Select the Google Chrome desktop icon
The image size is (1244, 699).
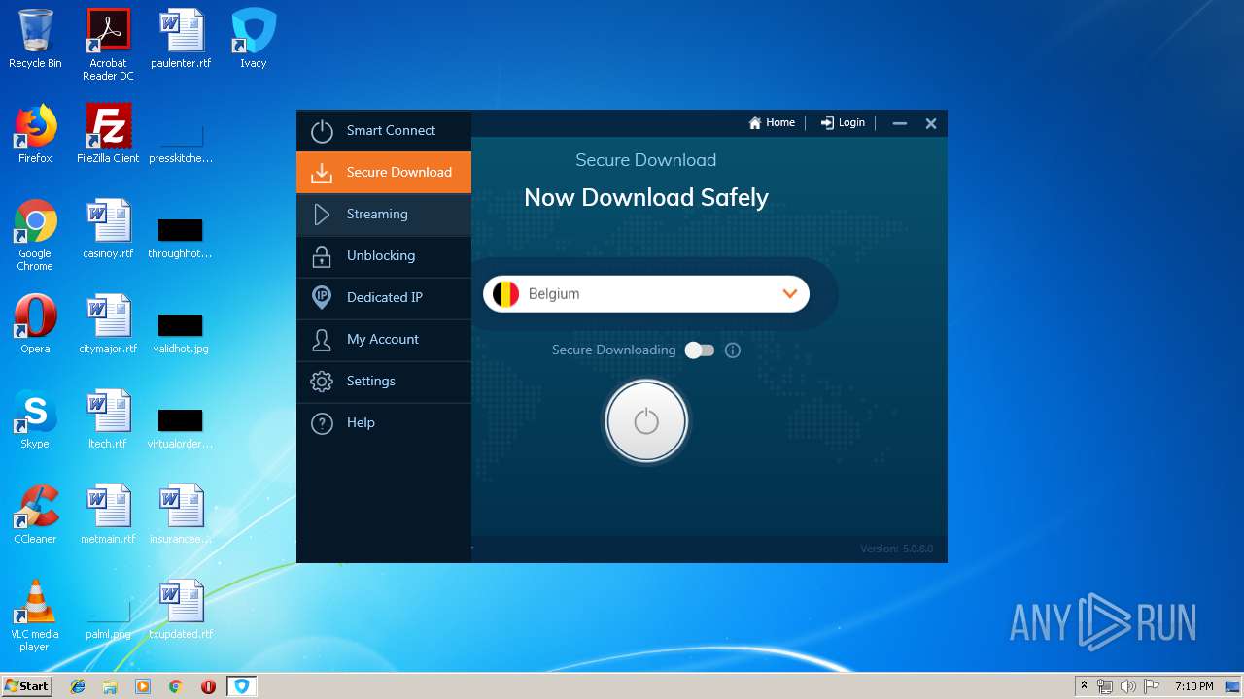point(35,236)
